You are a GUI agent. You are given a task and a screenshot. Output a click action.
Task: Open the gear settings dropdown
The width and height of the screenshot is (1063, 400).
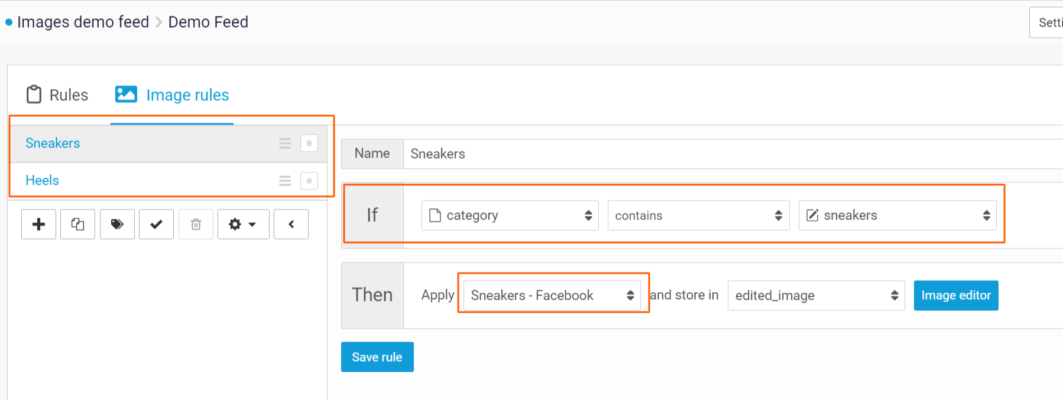point(243,224)
